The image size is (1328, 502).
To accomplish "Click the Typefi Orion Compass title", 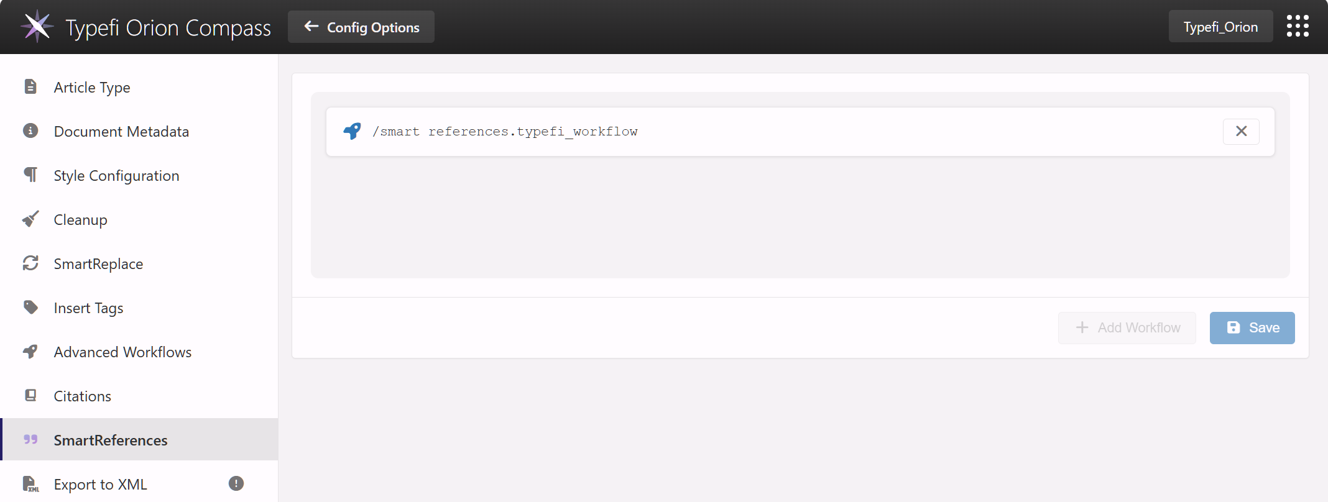I will click(x=168, y=27).
